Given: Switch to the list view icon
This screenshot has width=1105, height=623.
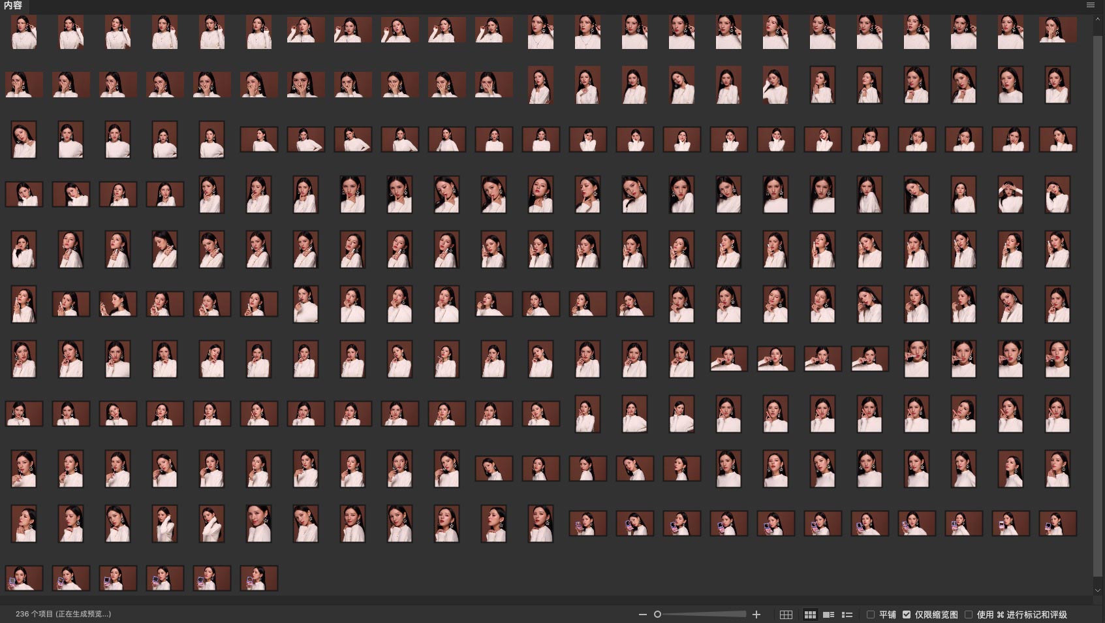Looking at the screenshot, I should click(847, 615).
